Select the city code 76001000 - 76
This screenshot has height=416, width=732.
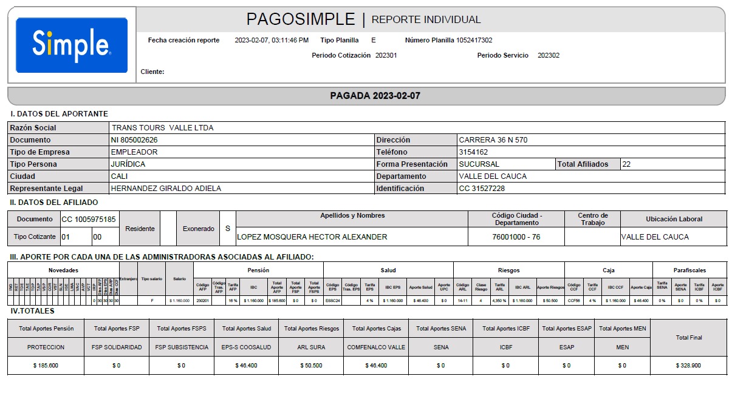[x=516, y=237]
